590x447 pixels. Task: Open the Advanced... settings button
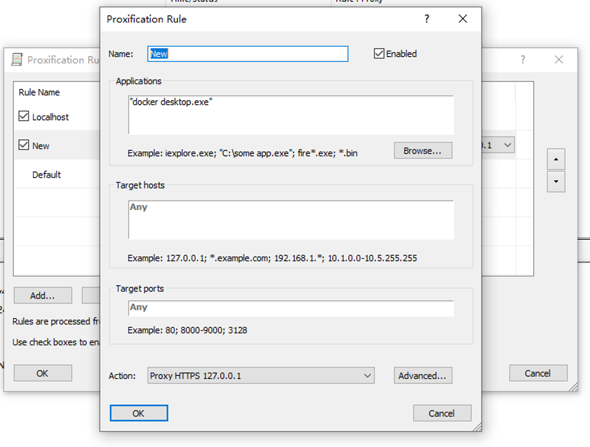(x=423, y=375)
